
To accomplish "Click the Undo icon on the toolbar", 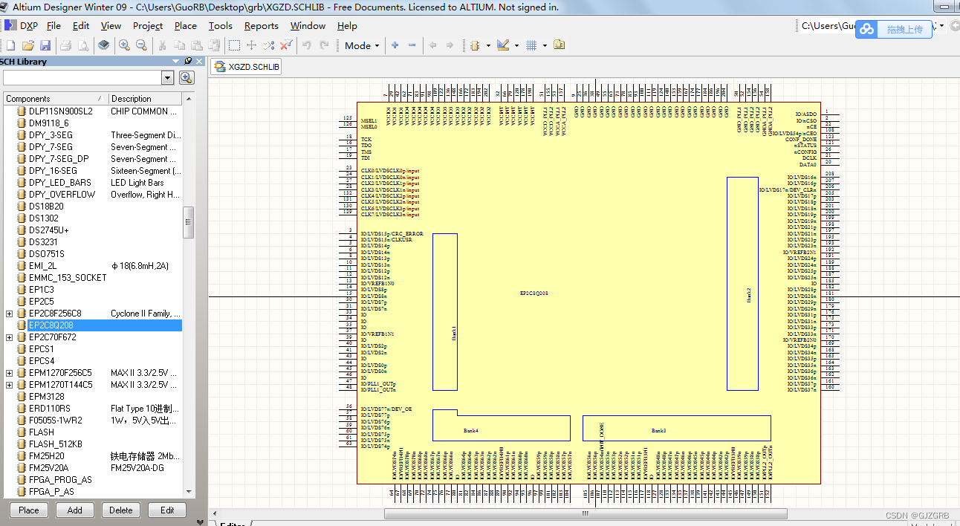I will (306, 45).
